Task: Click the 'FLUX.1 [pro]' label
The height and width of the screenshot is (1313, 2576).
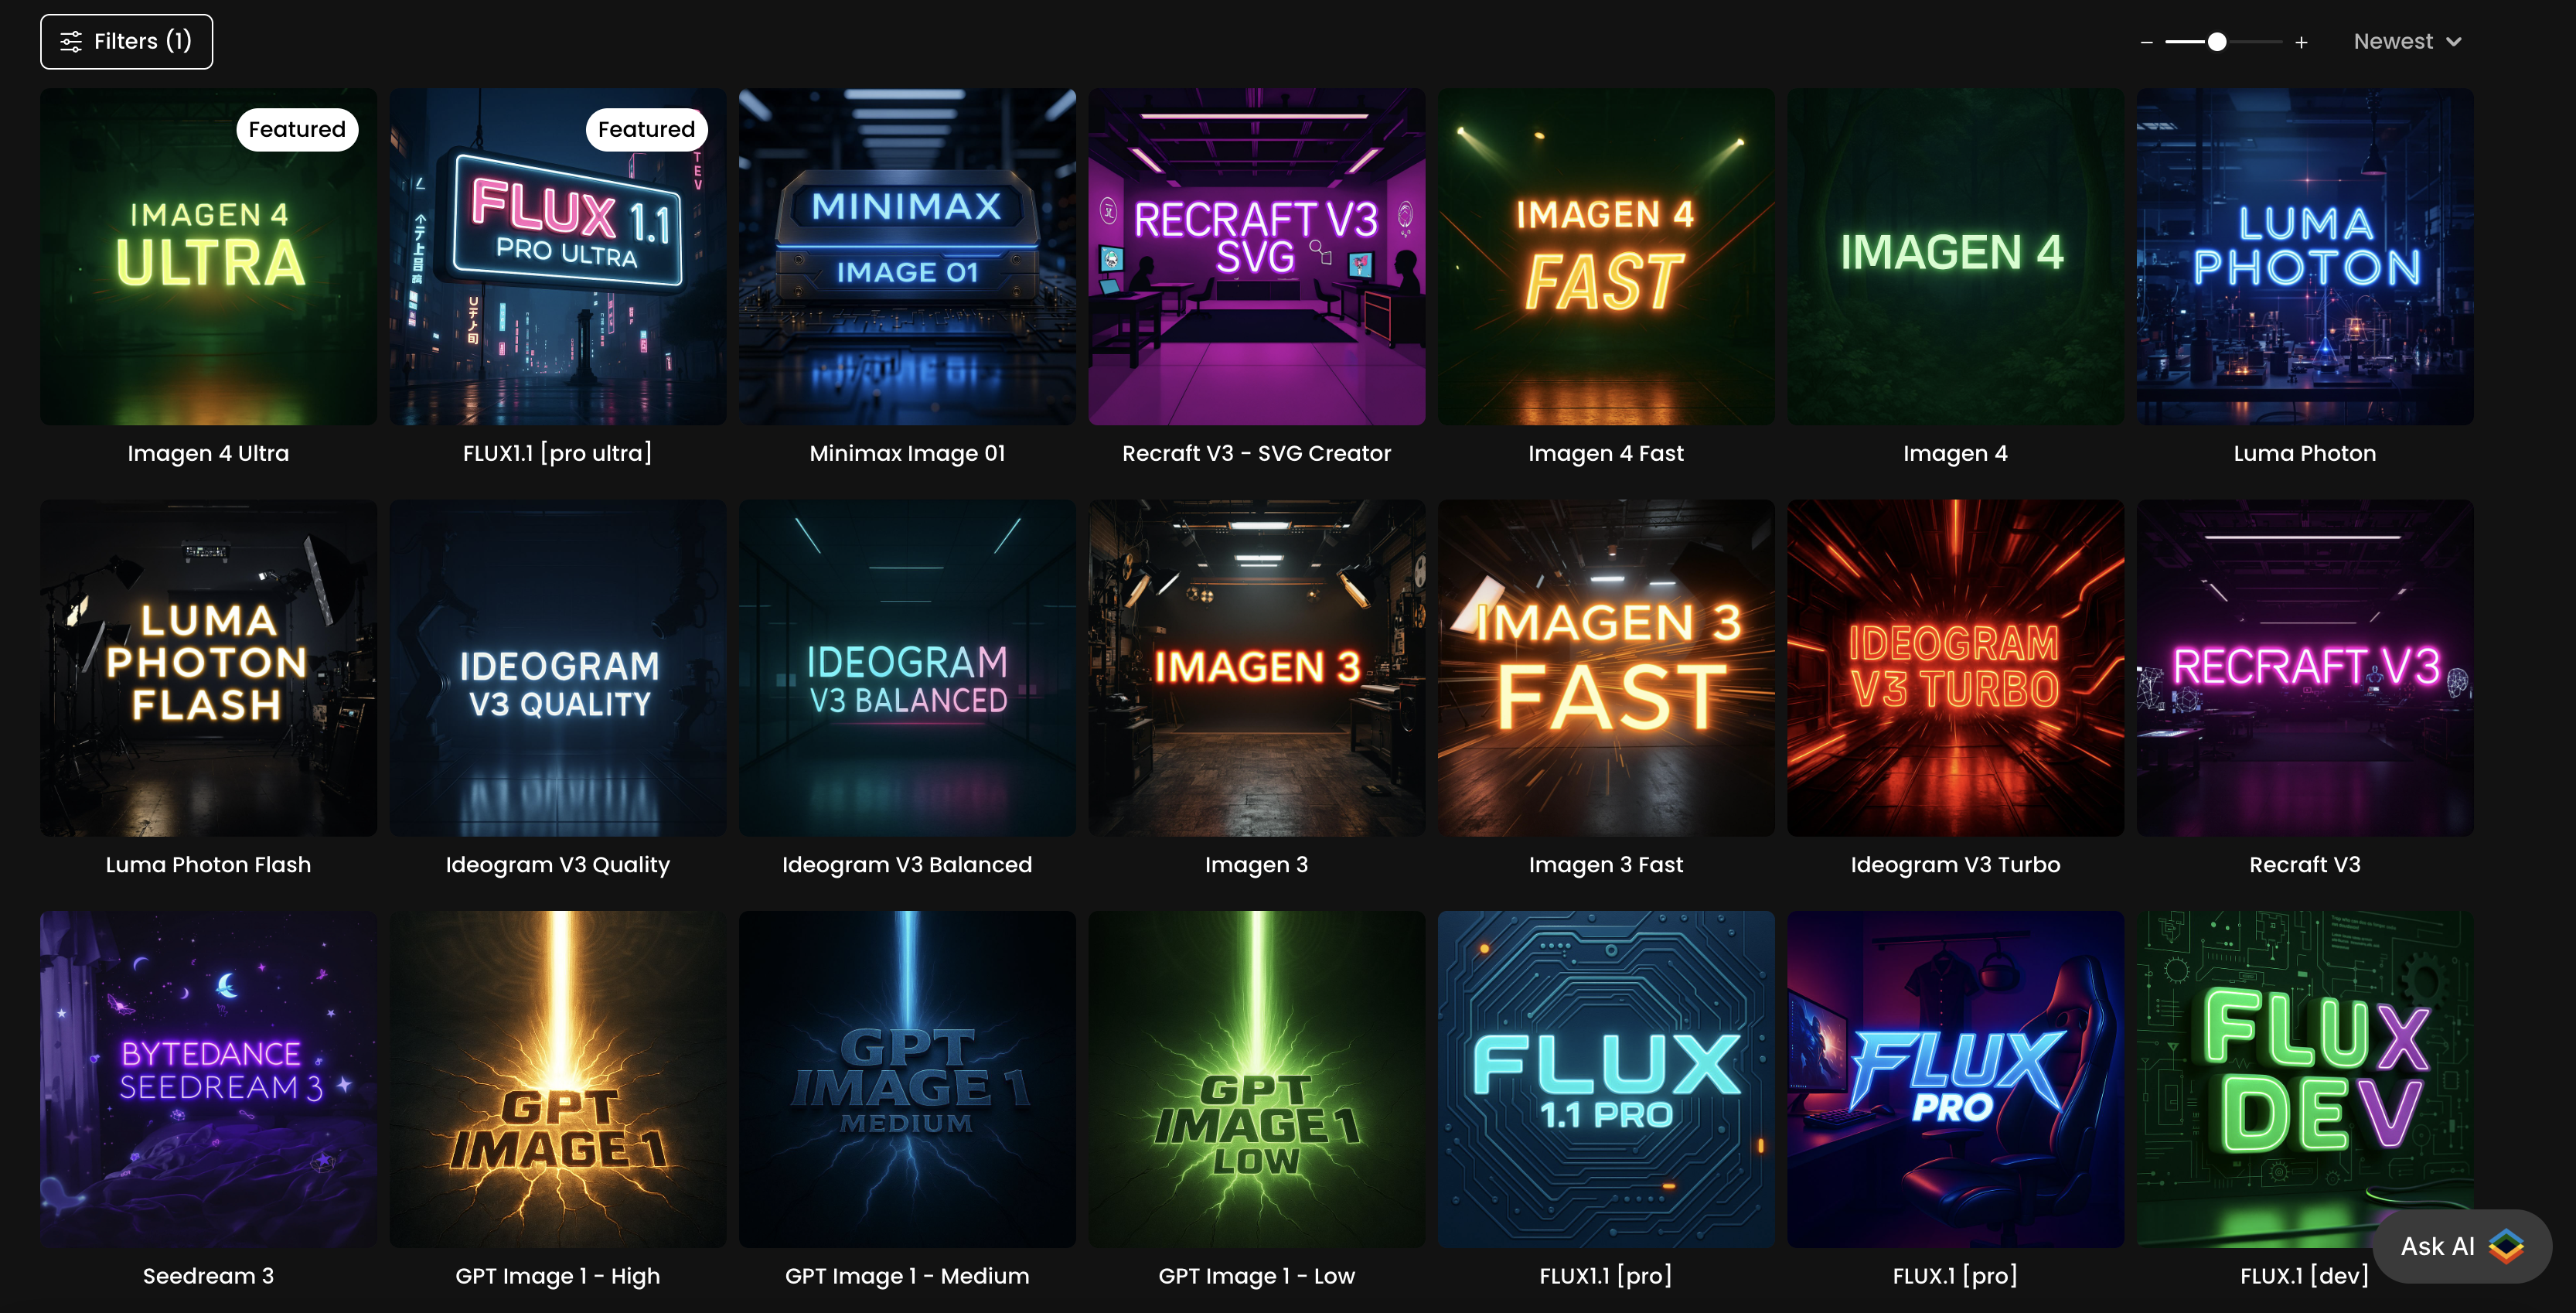Action: coord(1956,1277)
